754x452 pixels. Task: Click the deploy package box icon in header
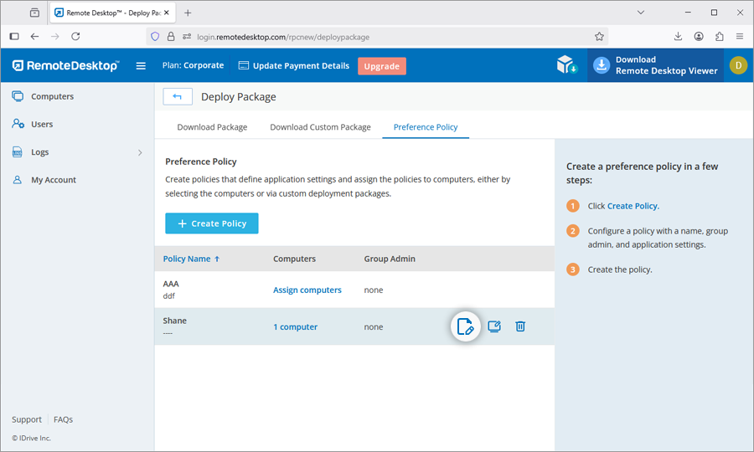pos(567,65)
